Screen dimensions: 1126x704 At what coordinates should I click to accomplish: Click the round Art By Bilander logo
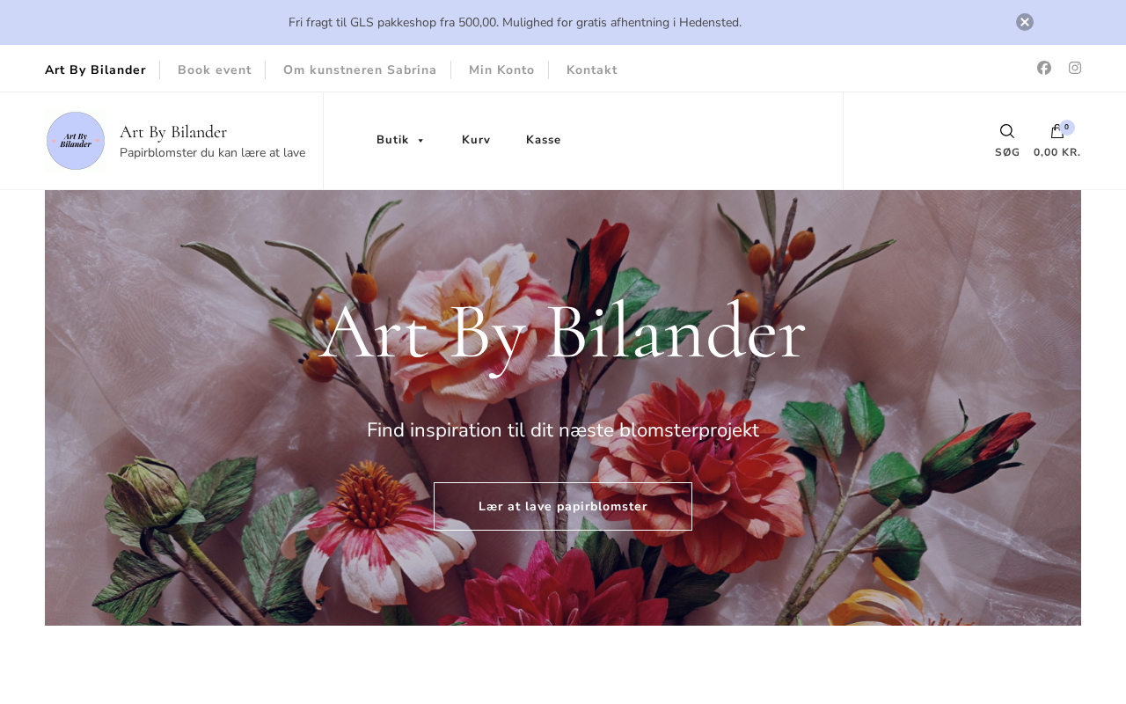tap(76, 141)
